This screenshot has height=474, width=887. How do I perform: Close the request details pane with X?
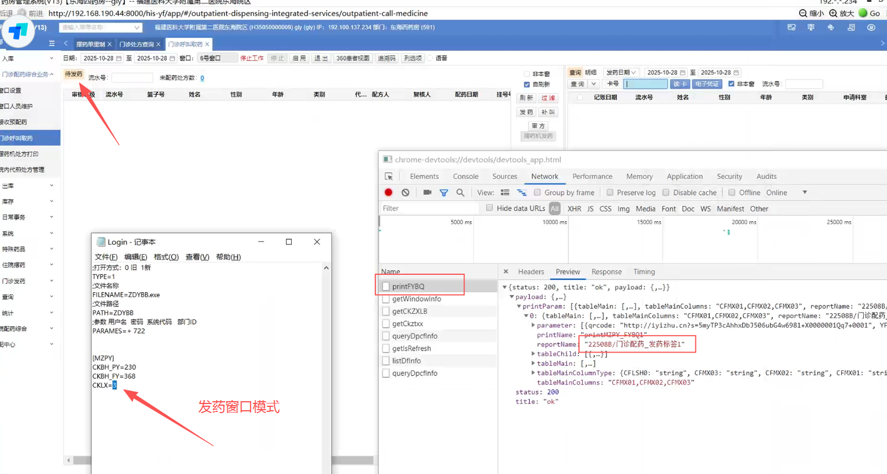point(506,271)
